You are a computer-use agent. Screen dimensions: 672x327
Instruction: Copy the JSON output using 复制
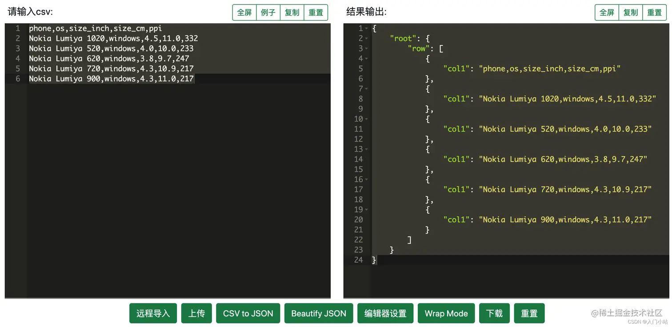630,12
